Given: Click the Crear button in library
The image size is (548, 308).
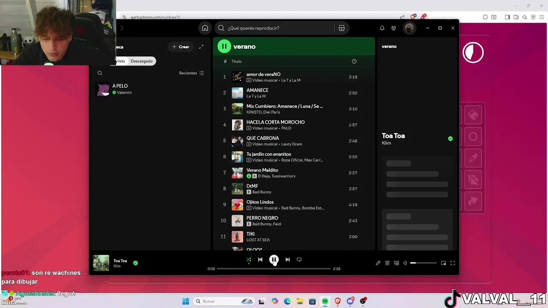Looking at the screenshot, I should 181,47.
